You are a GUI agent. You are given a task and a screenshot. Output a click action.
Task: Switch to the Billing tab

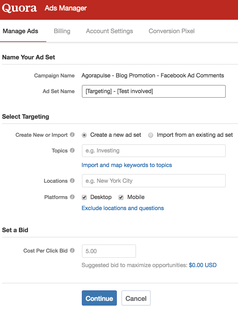coord(62,31)
